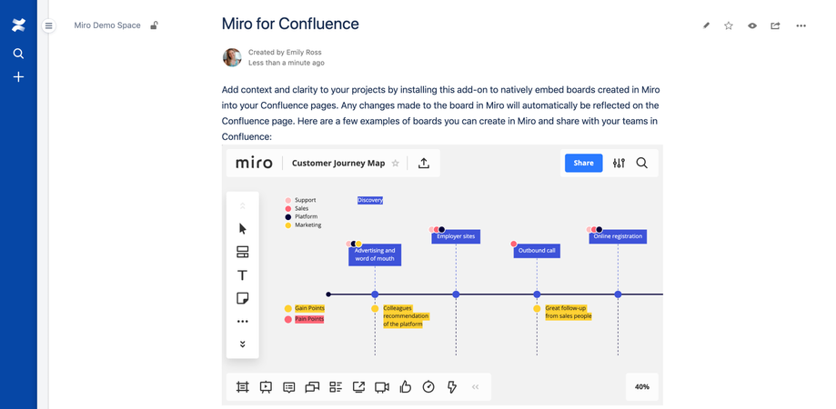This screenshot has width=836, height=409.
Task: Open the Frames tool in the bottom bar
Action: [243, 387]
